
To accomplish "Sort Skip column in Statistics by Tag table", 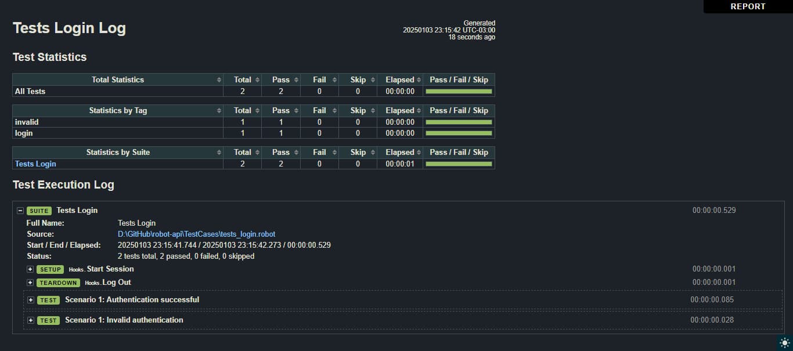I will tap(358, 110).
